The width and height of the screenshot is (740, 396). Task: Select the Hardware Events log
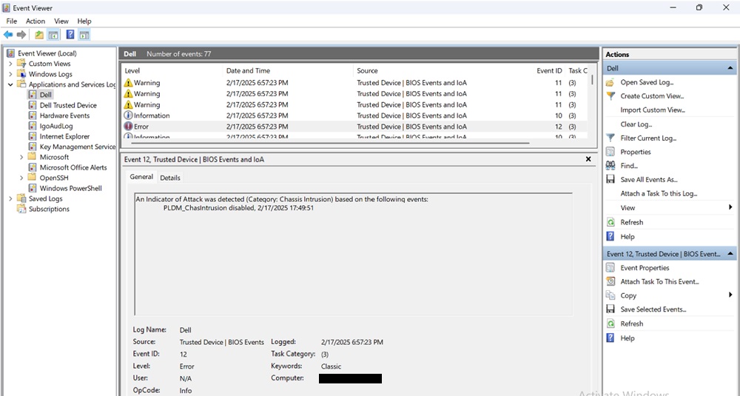point(64,115)
